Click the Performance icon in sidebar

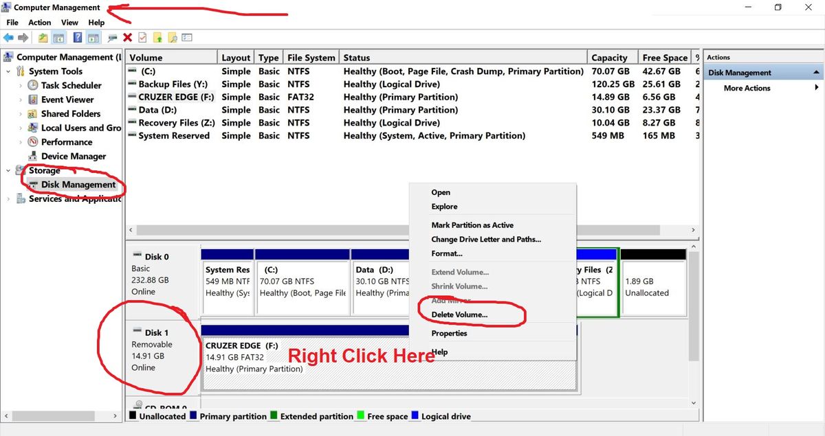(x=32, y=142)
